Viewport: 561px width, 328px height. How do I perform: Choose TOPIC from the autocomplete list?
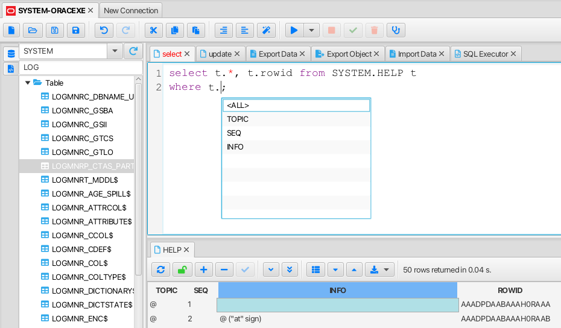pyautogui.click(x=238, y=119)
